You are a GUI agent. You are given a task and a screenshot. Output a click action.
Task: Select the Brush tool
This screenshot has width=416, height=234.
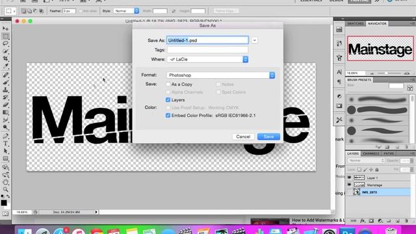5,83
